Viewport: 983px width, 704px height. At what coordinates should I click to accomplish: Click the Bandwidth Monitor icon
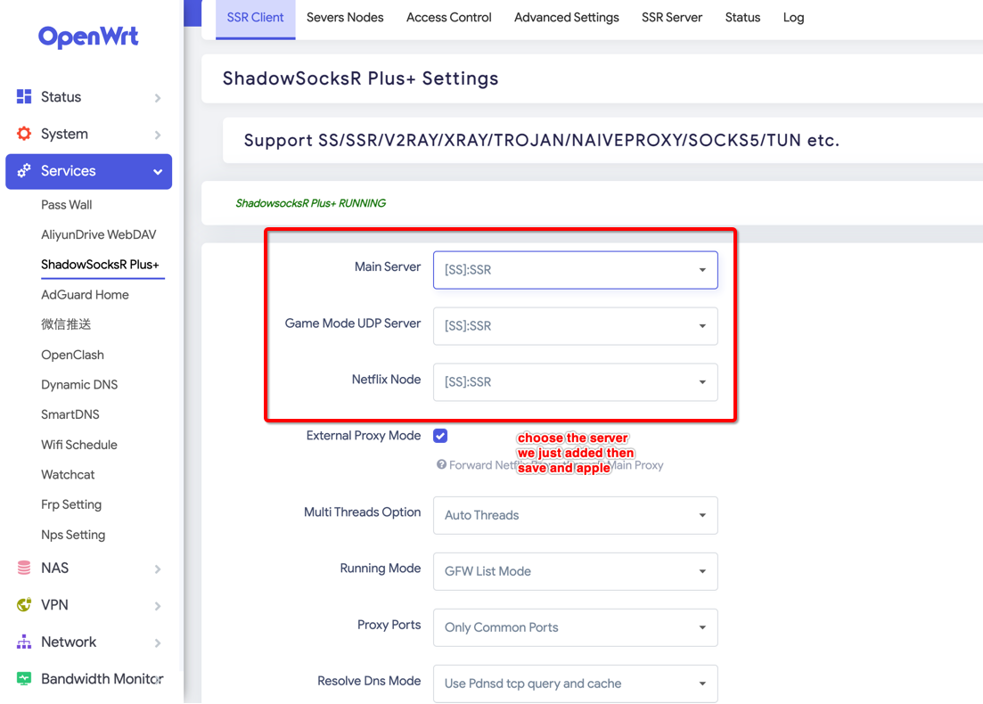tap(24, 679)
